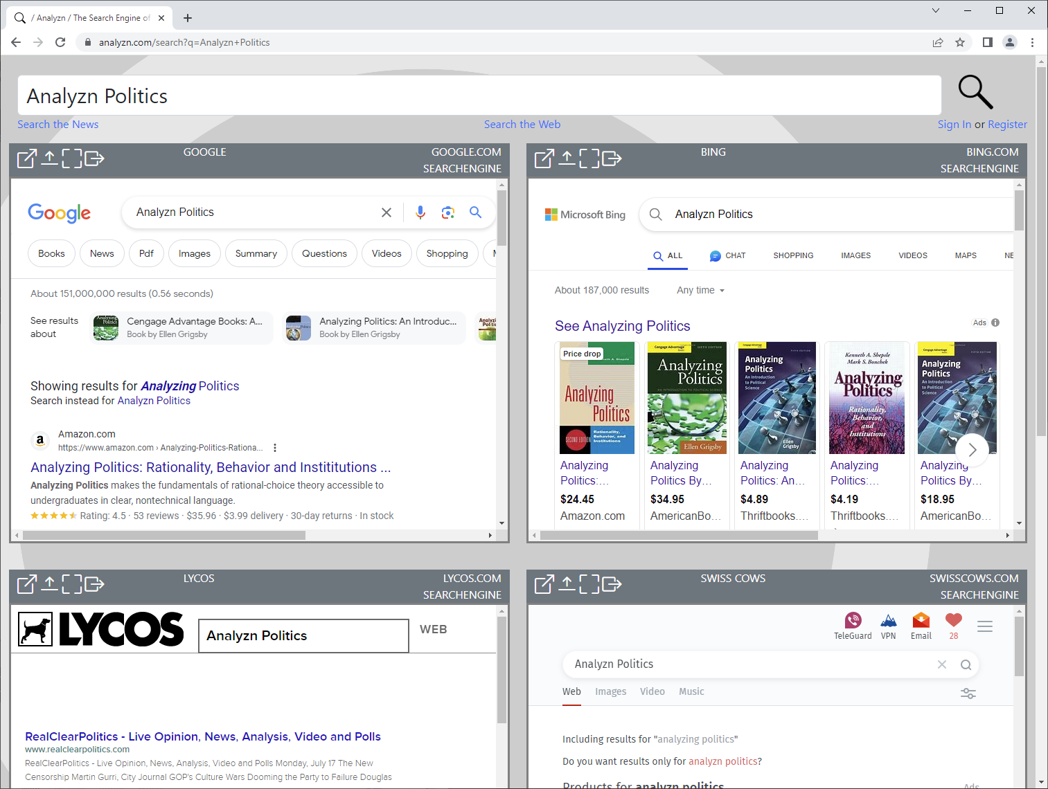This screenshot has height=789, width=1048.
Task: Click exit arrow icon in Bing panel
Action: pos(612,158)
